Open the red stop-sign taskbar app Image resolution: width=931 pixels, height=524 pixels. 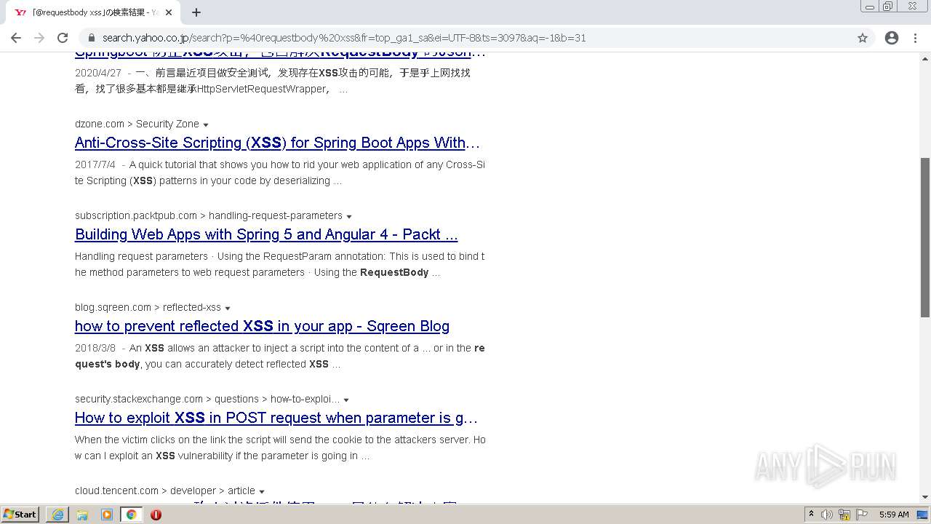156,515
